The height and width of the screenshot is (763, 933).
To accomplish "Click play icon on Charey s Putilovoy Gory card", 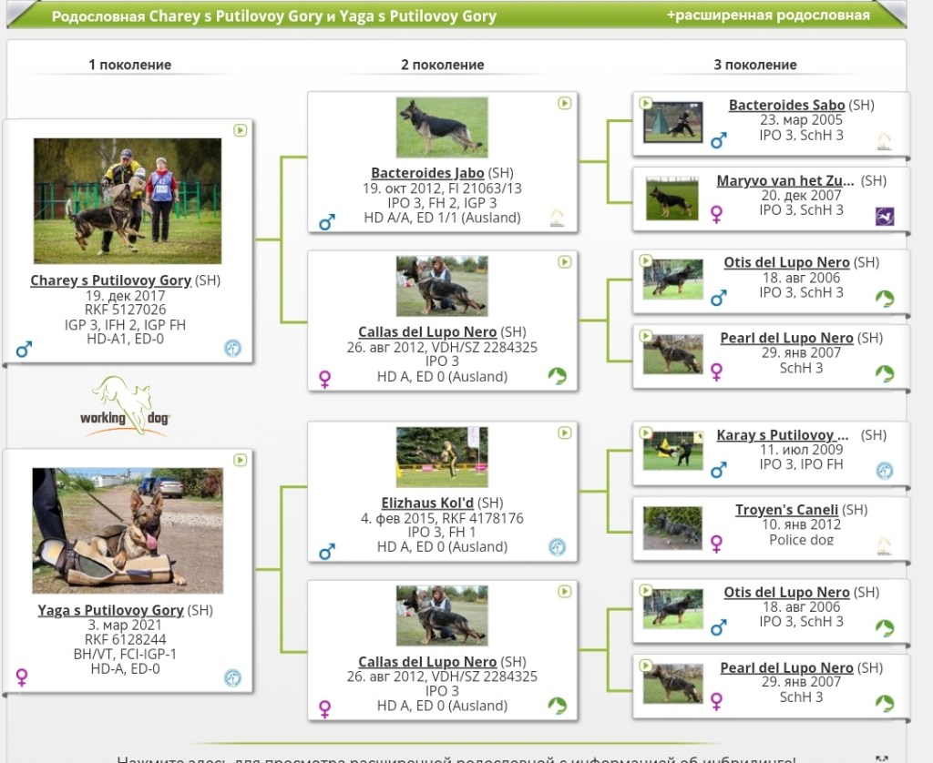I will click(x=241, y=130).
